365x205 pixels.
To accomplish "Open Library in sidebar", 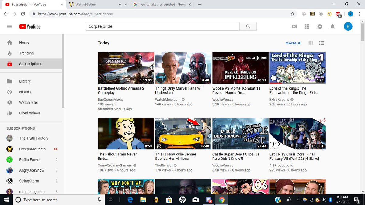I will [x=31, y=81].
